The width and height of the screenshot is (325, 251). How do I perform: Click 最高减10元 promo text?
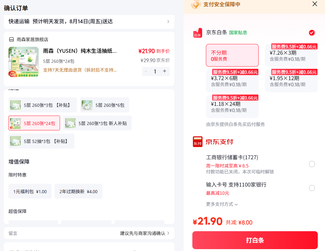218,193
